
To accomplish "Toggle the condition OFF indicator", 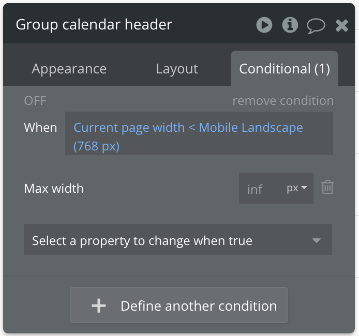I will (x=35, y=101).
